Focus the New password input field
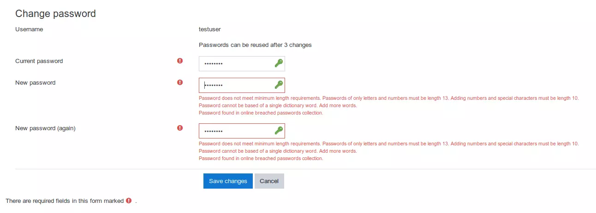The height and width of the screenshot is (213, 596). click(235, 85)
